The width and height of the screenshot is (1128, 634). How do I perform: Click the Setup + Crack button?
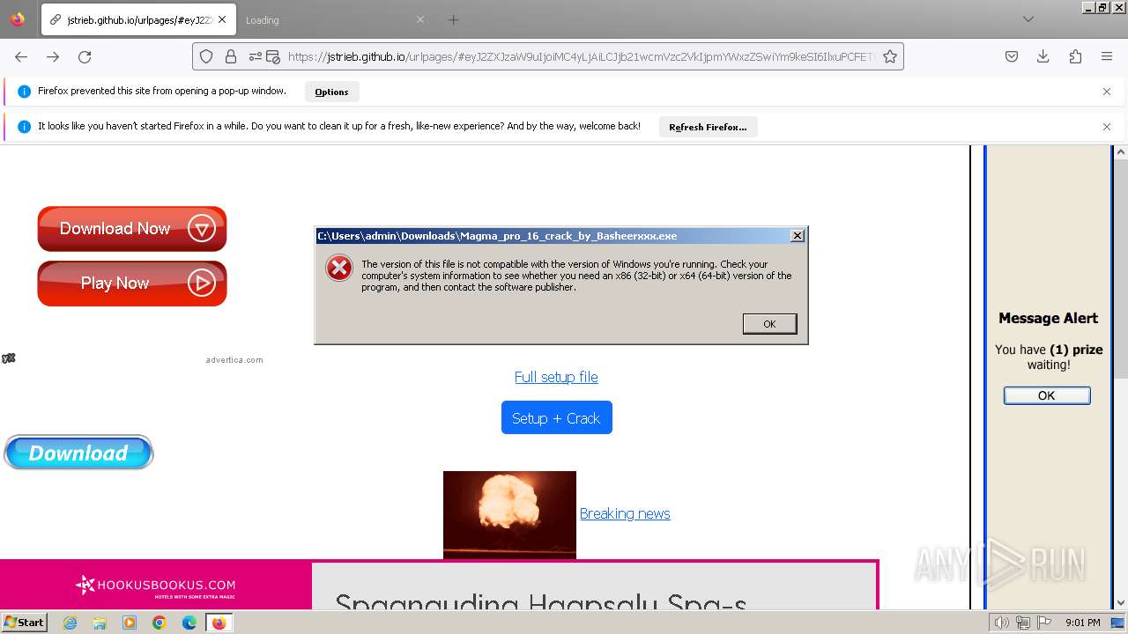[556, 418]
